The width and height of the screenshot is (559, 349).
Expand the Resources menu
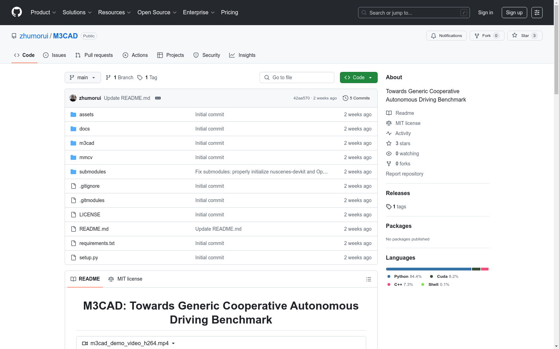click(x=115, y=13)
